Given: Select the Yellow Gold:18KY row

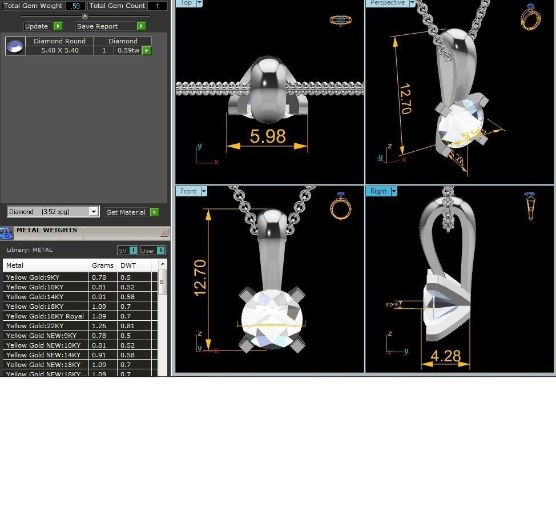Looking at the screenshot, I should coord(80,307).
